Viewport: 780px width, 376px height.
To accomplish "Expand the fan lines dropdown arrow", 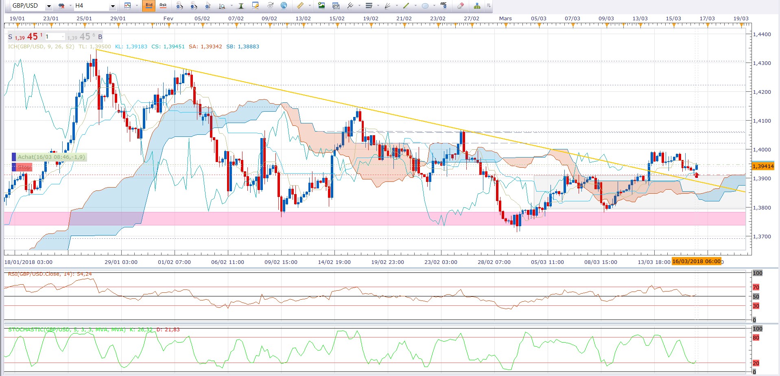I will coord(397,6).
